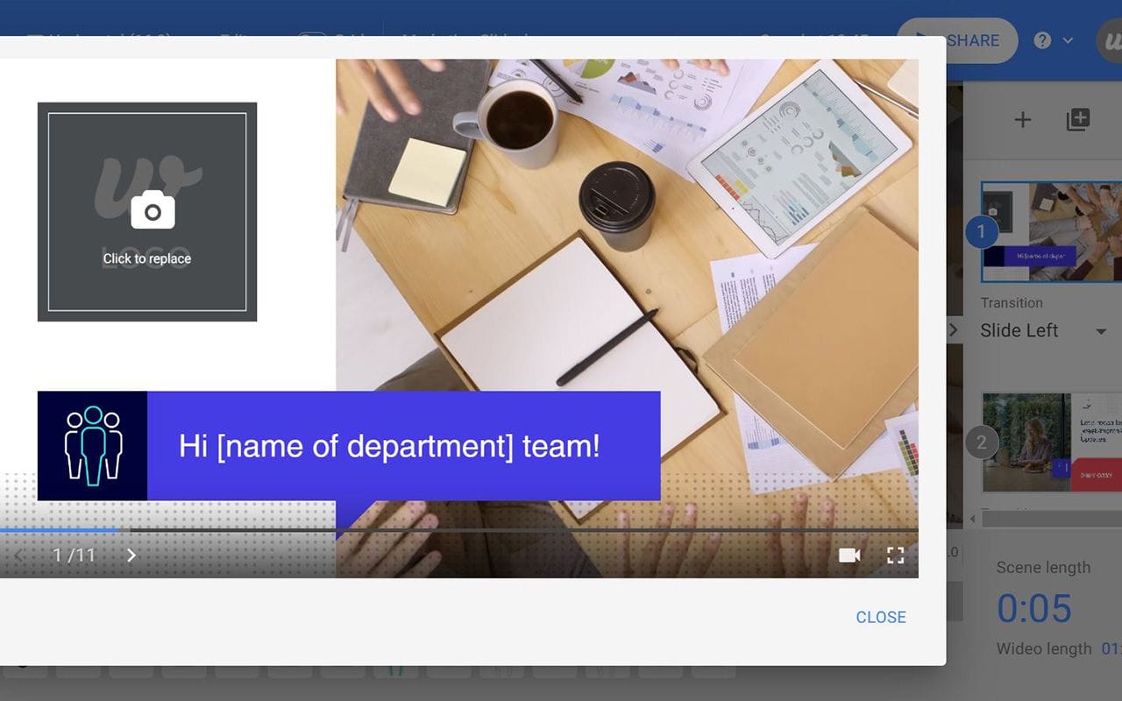Viewport: 1122px width, 701px height.
Task: Expand the side panel chevron arrow
Action: click(955, 330)
